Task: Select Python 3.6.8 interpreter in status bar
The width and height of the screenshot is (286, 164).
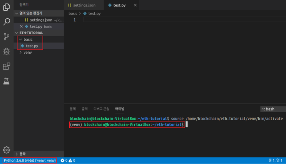Action: [30, 161]
